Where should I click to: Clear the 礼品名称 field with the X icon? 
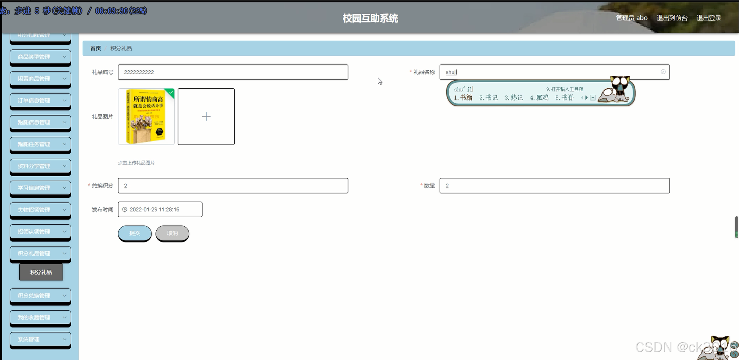click(663, 72)
